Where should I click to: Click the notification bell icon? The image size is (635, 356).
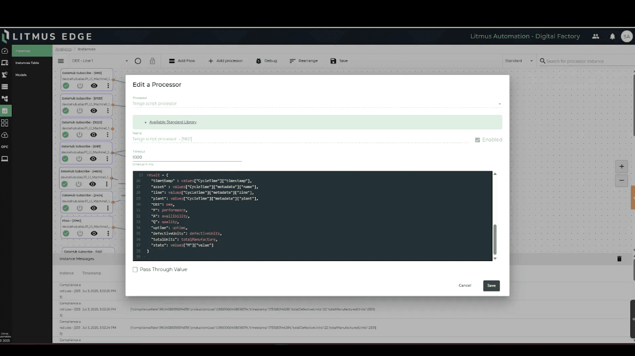coord(612,36)
